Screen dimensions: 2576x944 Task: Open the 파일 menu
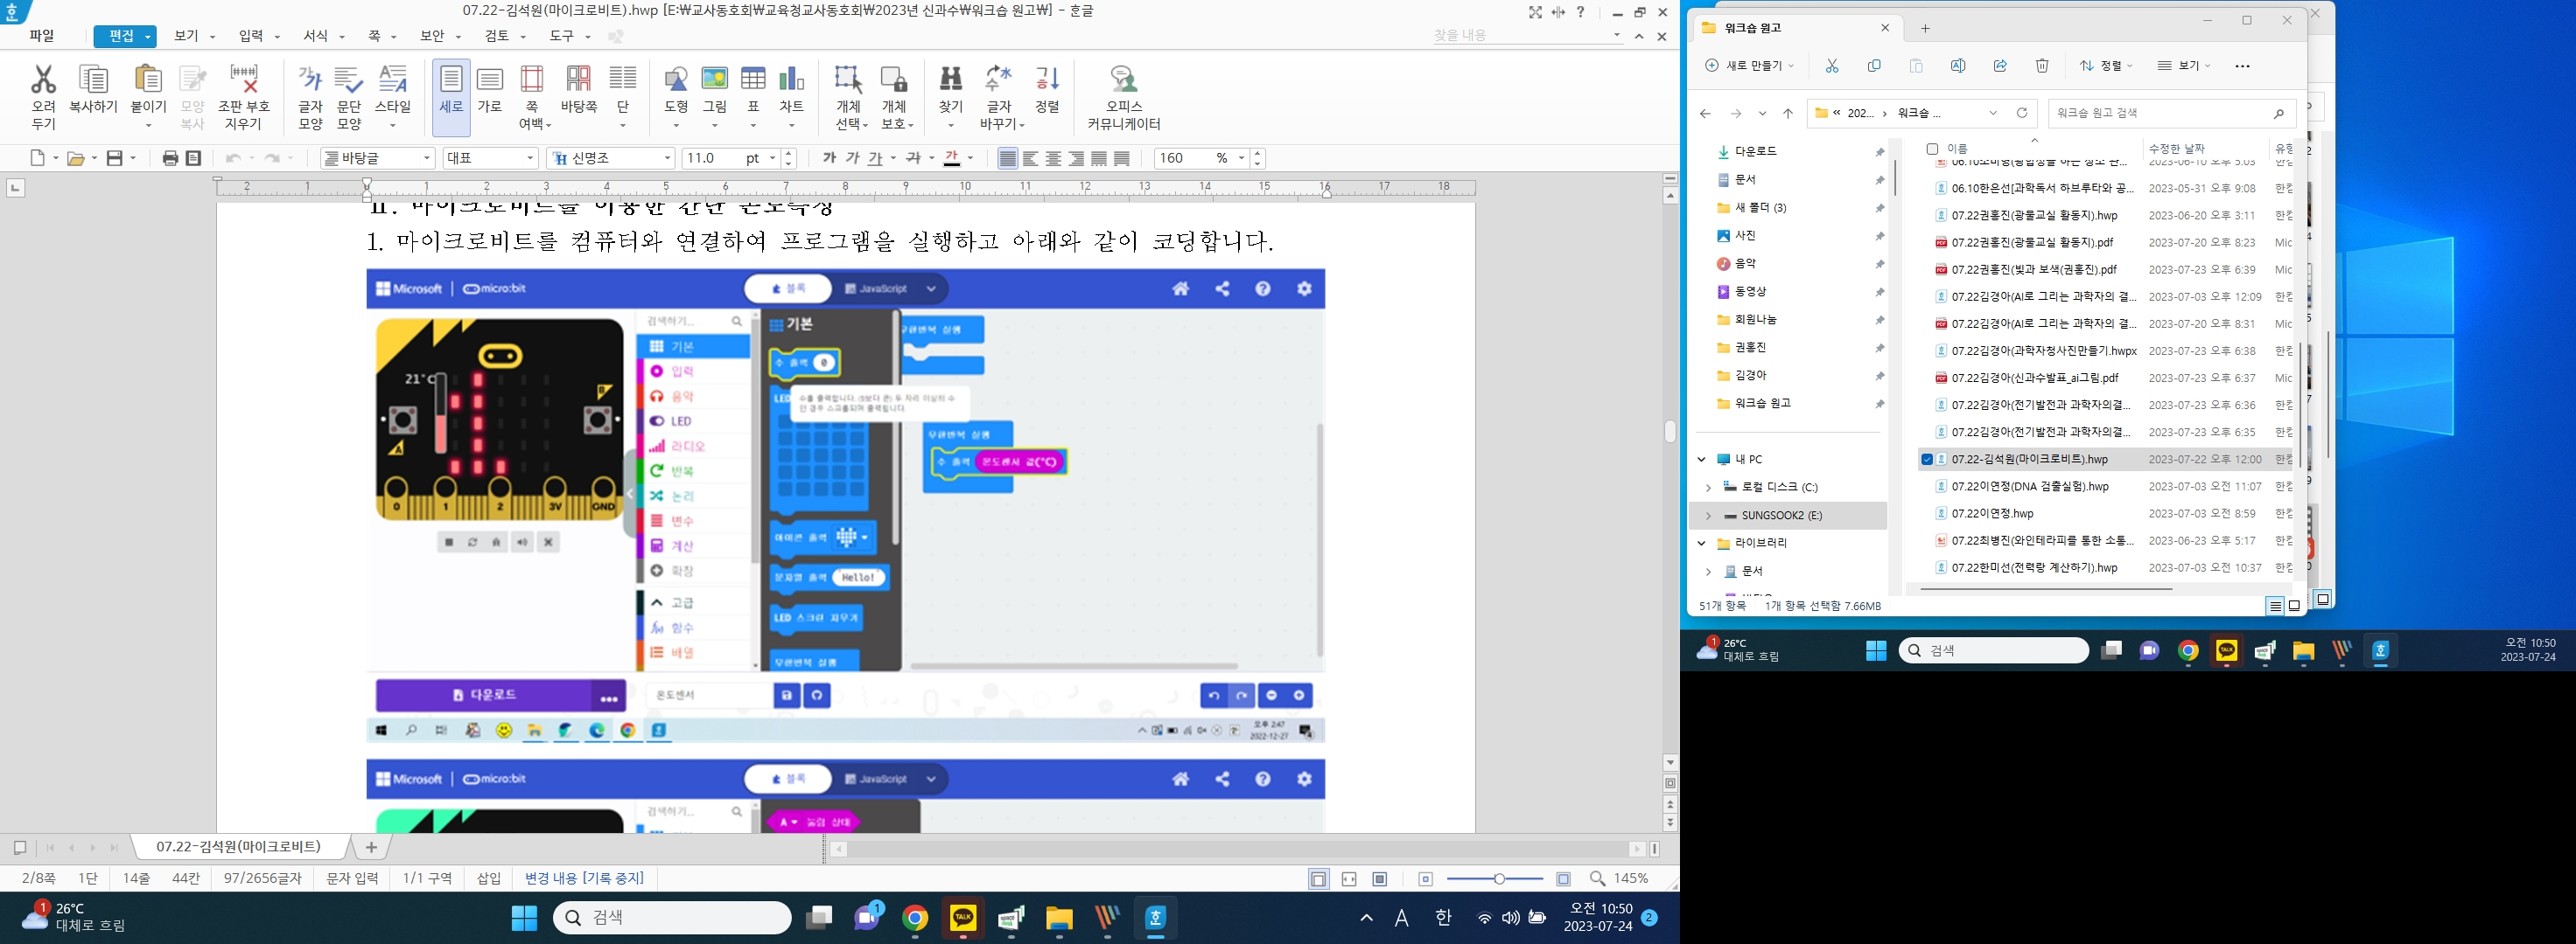[42, 36]
